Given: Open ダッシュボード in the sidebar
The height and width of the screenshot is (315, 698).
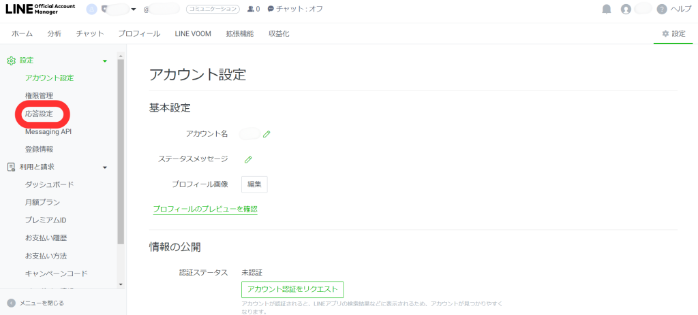Looking at the screenshot, I should click(x=49, y=185).
